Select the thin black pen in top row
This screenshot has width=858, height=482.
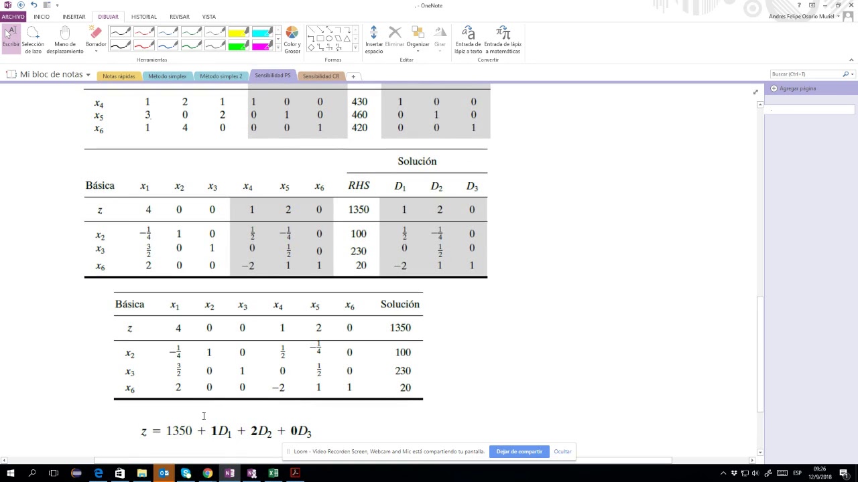120,32
